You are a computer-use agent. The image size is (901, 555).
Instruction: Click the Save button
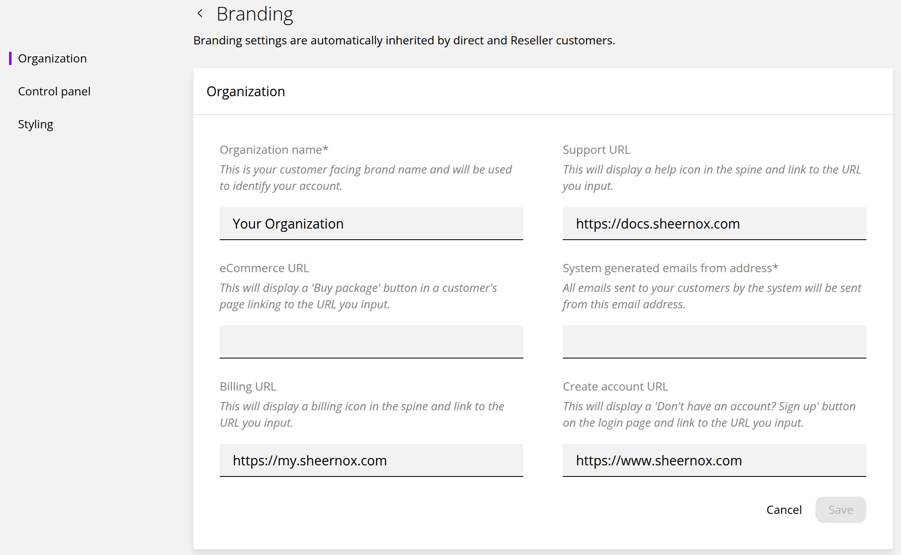[841, 510]
